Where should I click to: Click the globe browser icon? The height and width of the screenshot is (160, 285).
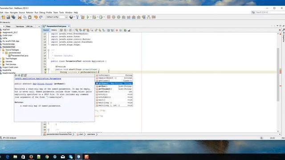[71, 17]
